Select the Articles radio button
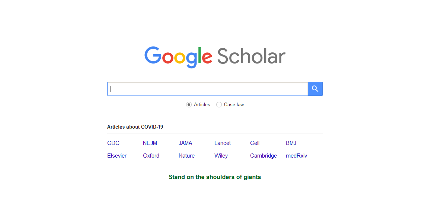The image size is (431, 207). tap(189, 105)
